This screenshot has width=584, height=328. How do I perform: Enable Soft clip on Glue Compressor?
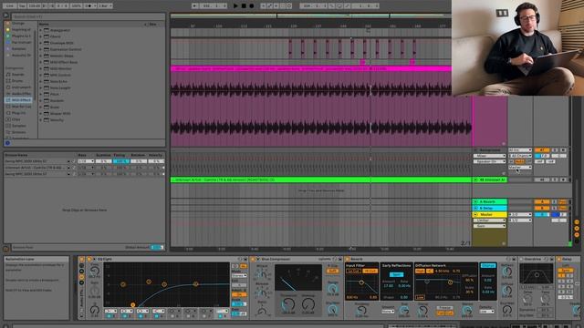point(332,272)
